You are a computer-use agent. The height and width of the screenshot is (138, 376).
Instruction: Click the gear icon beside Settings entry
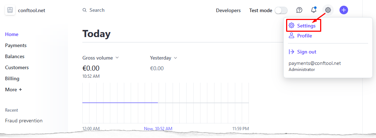[291, 26]
